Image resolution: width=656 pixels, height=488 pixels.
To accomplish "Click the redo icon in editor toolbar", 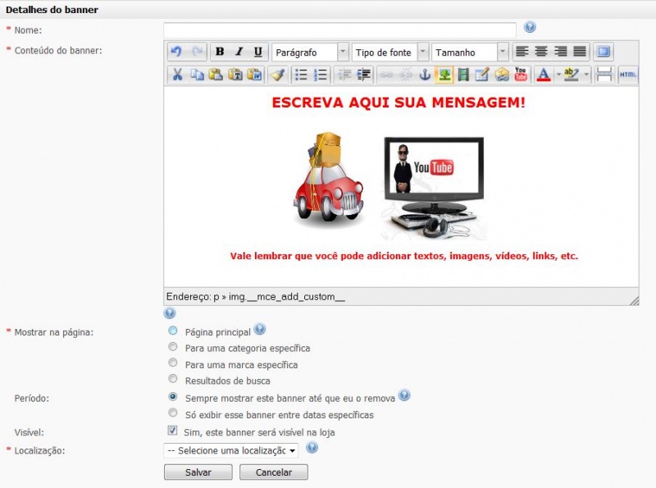I will [197, 52].
